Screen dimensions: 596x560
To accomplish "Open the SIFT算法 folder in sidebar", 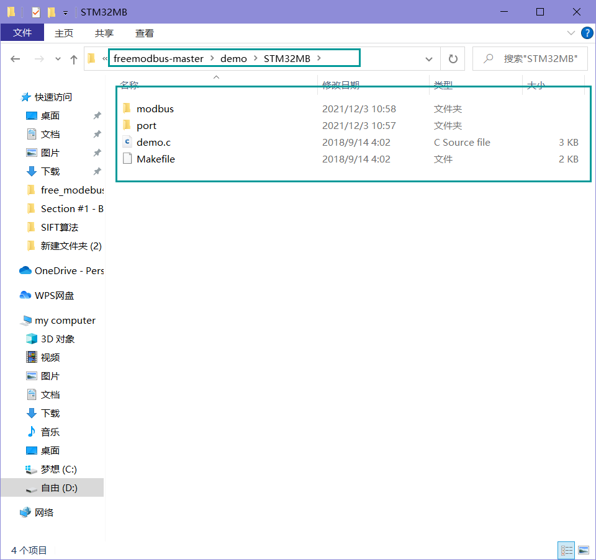I will click(60, 228).
